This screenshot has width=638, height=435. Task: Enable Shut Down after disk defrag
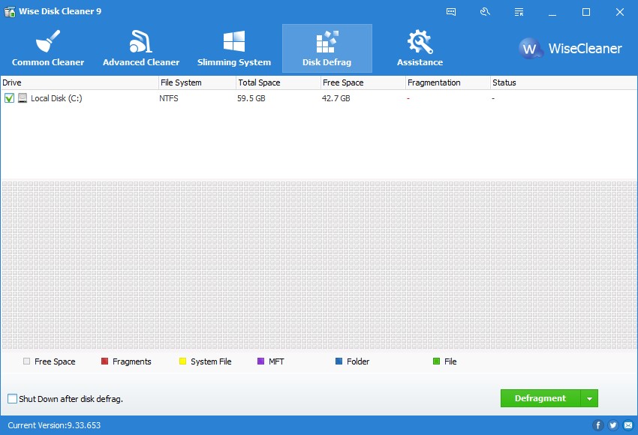point(12,399)
